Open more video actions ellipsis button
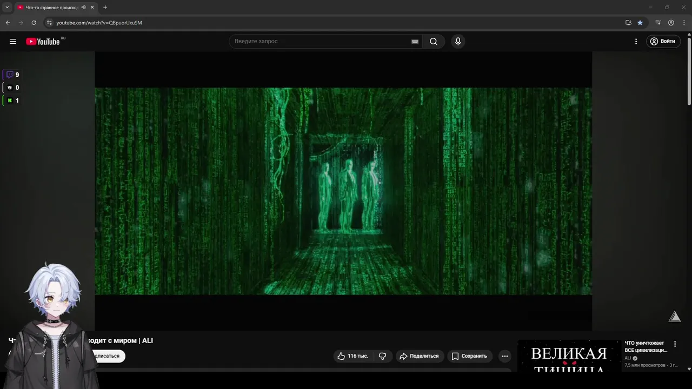This screenshot has height=389, width=692. point(504,356)
